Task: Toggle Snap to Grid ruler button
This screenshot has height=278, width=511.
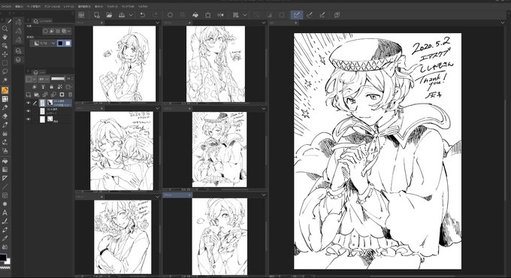Action: click(322, 15)
